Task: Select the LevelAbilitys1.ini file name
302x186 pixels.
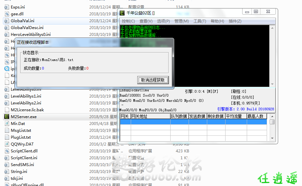Action: [26, 96]
